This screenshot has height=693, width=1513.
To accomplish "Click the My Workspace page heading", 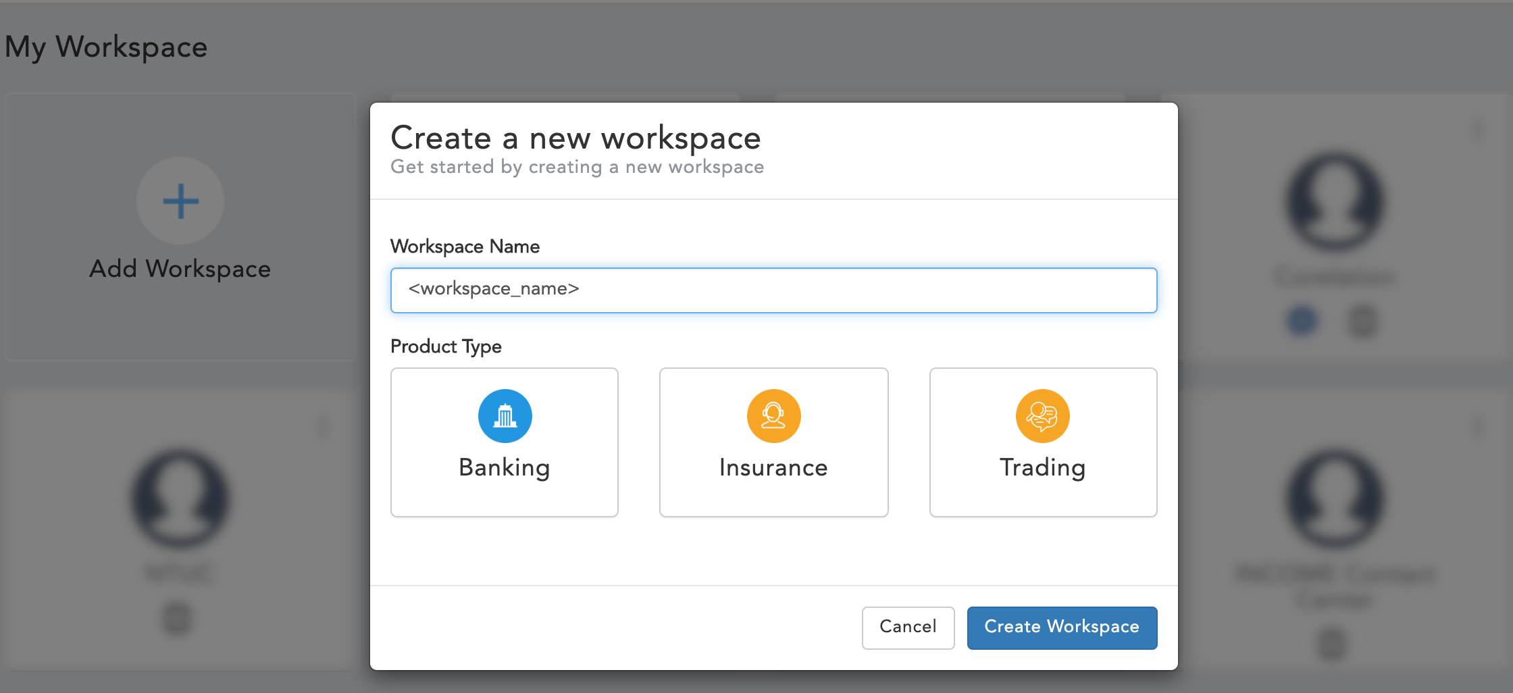I will coord(106,48).
